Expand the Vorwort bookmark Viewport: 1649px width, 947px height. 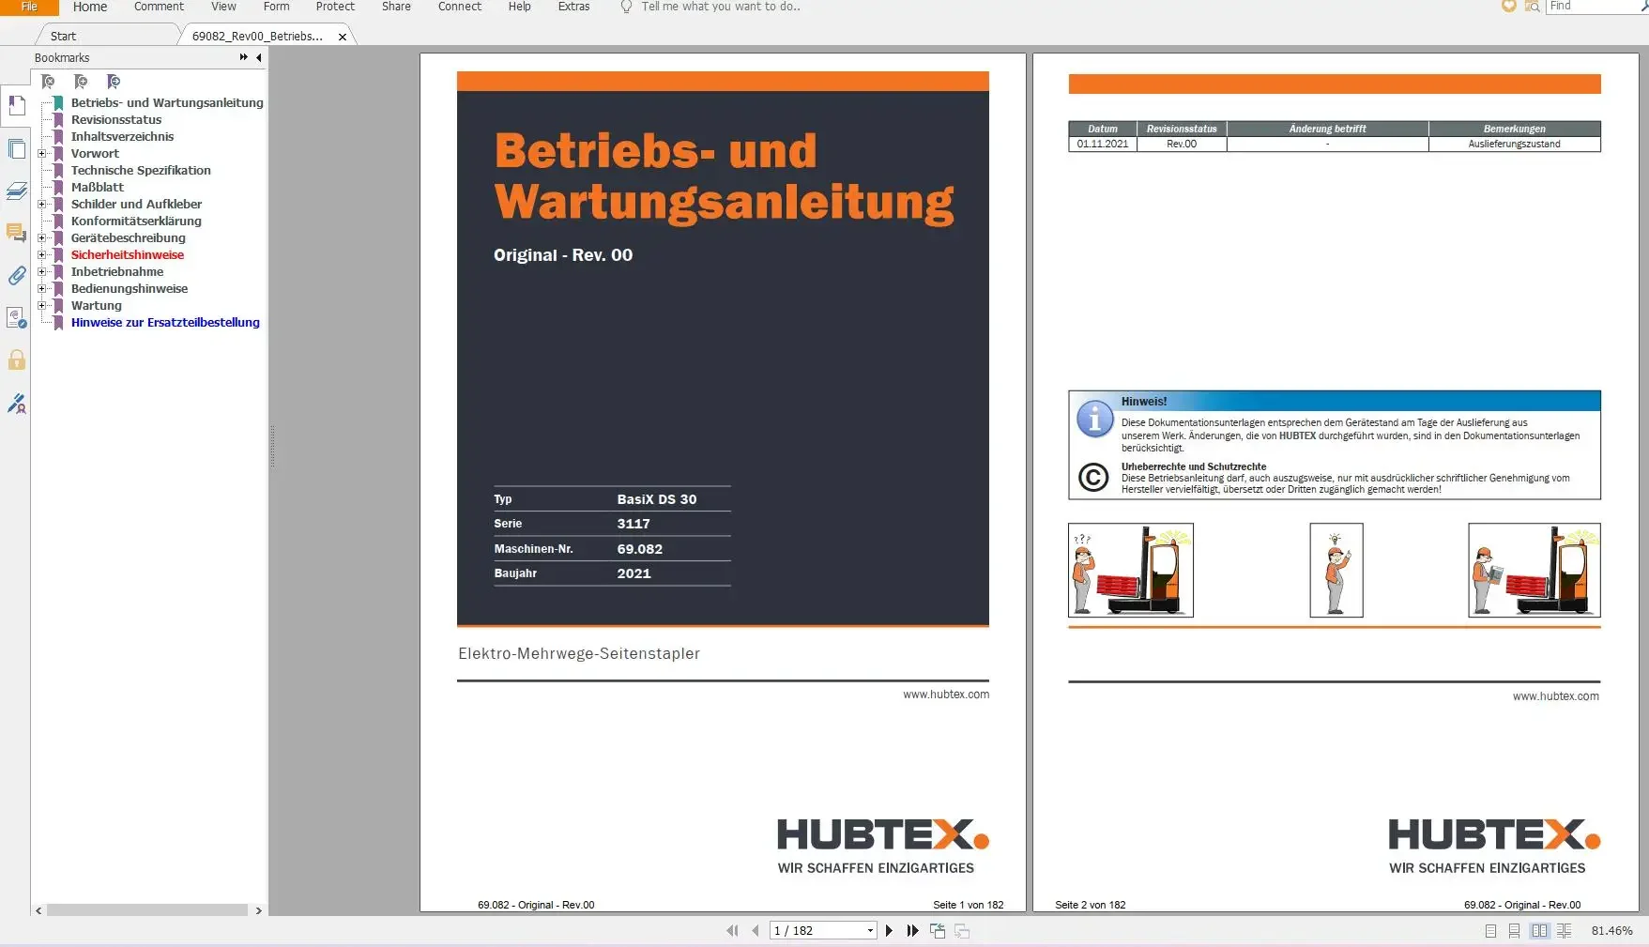tap(41, 154)
